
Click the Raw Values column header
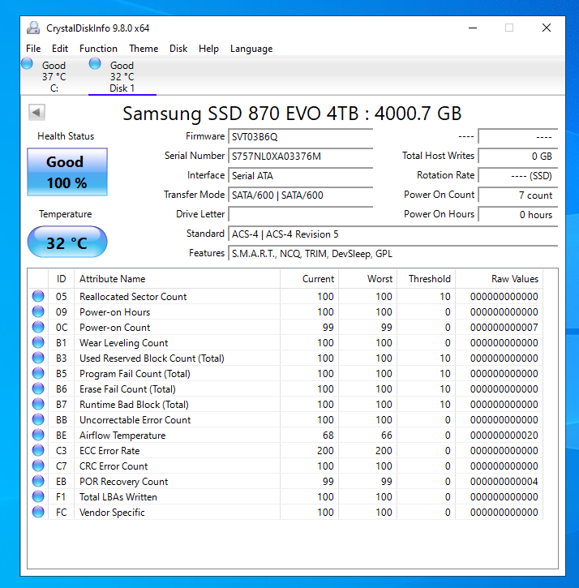click(x=500, y=279)
